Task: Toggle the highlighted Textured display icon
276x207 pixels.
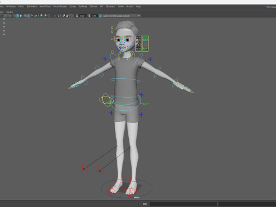Action: 28,16
